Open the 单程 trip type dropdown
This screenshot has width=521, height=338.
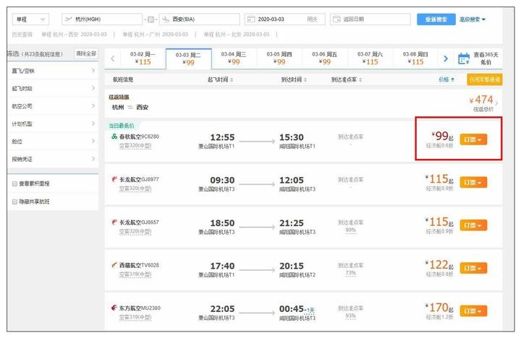pos(30,19)
